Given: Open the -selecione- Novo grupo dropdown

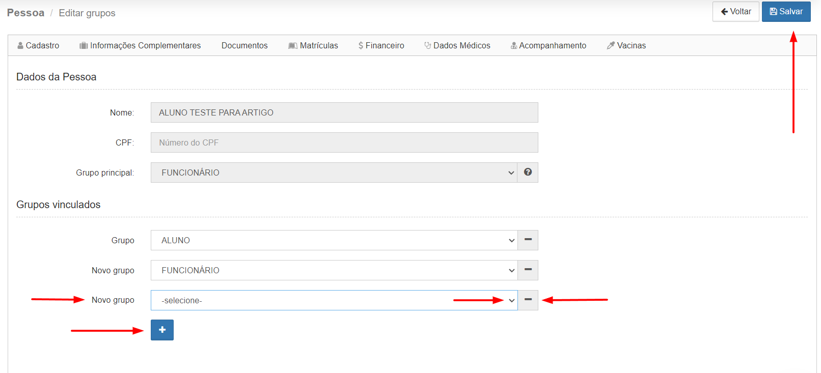Looking at the screenshot, I should 334,300.
